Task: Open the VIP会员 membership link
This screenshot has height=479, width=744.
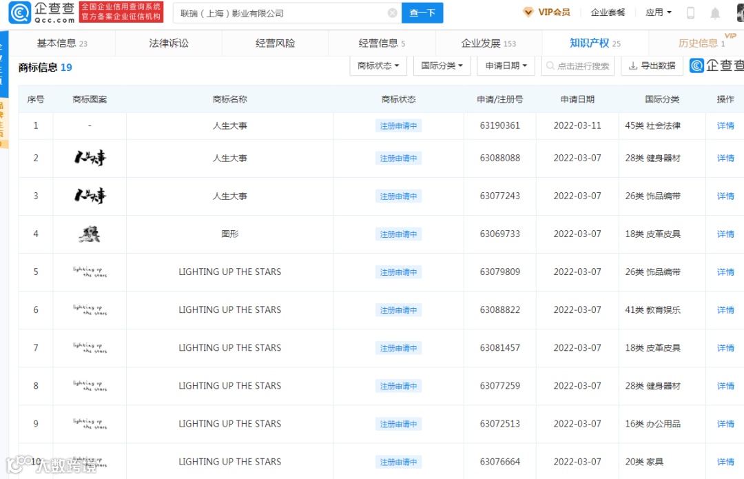Action: [546, 12]
